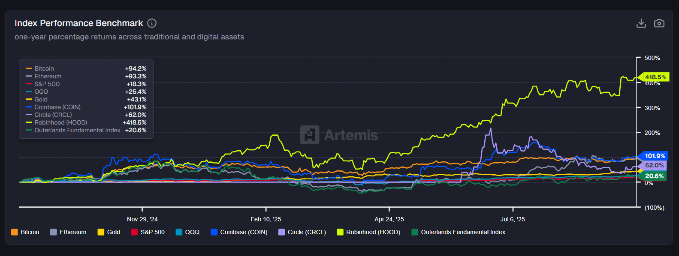Screen dimensions: 679x256
Task: Toggle Coinbase (COIN) series in bottom legend
Action: (239, 232)
